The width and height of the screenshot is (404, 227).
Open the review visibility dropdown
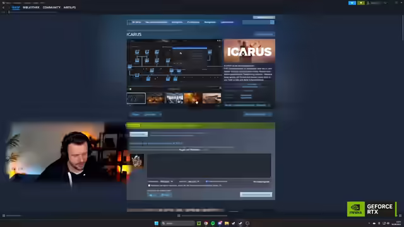[166, 182]
